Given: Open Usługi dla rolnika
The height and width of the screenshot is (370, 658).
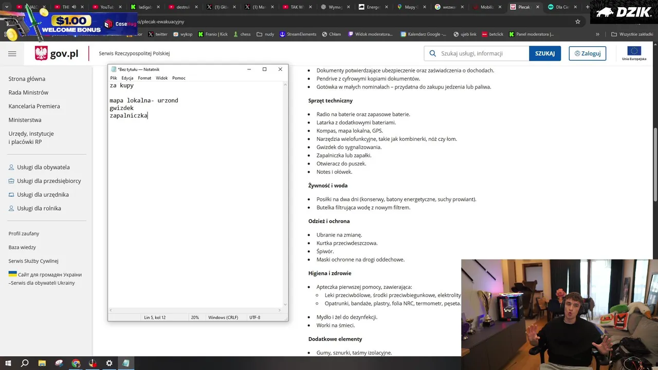Looking at the screenshot, I should click(34, 209).
